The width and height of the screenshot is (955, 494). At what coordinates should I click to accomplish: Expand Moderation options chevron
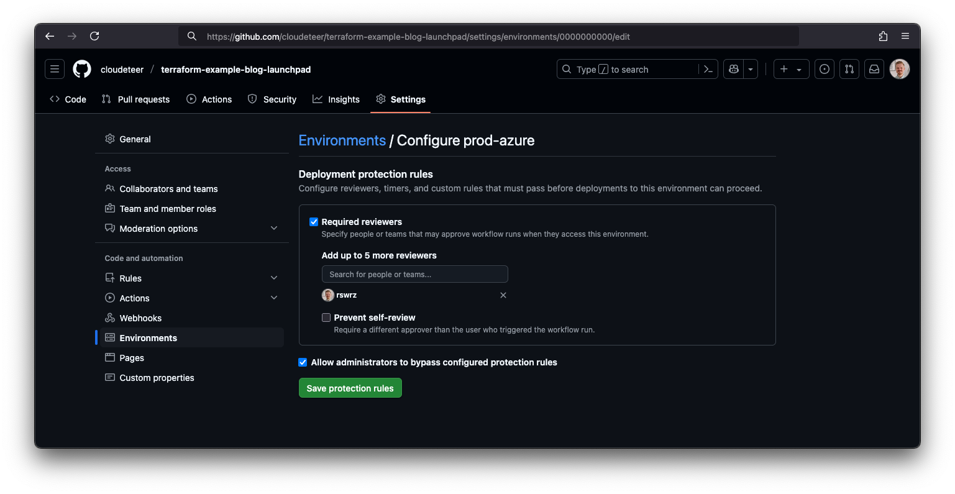[x=274, y=229]
